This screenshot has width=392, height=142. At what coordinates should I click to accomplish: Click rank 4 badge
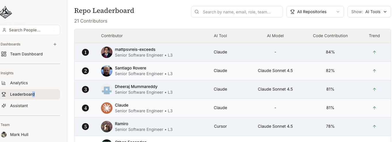[x=85, y=108]
